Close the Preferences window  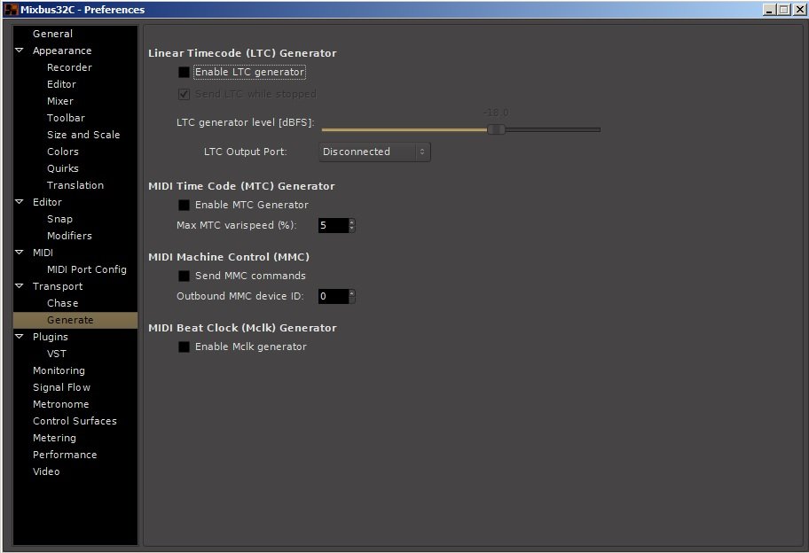(798, 9)
